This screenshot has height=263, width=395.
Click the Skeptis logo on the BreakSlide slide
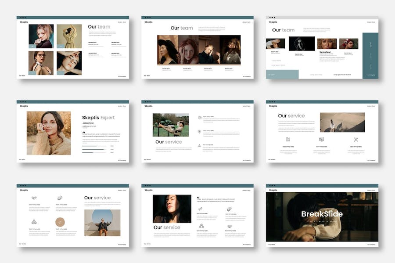click(x=273, y=190)
